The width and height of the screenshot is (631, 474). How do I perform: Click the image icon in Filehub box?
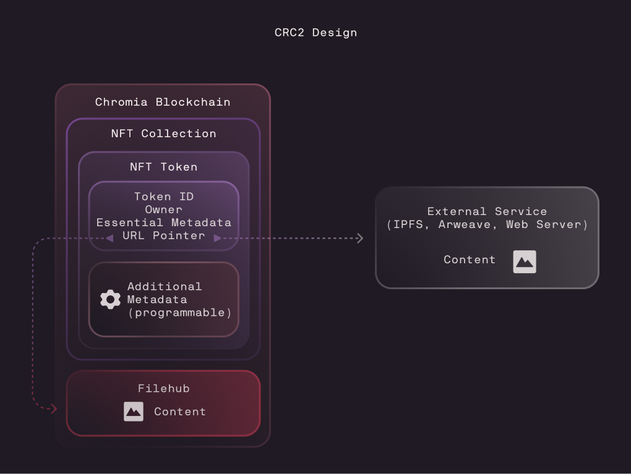(x=134, y=412)
